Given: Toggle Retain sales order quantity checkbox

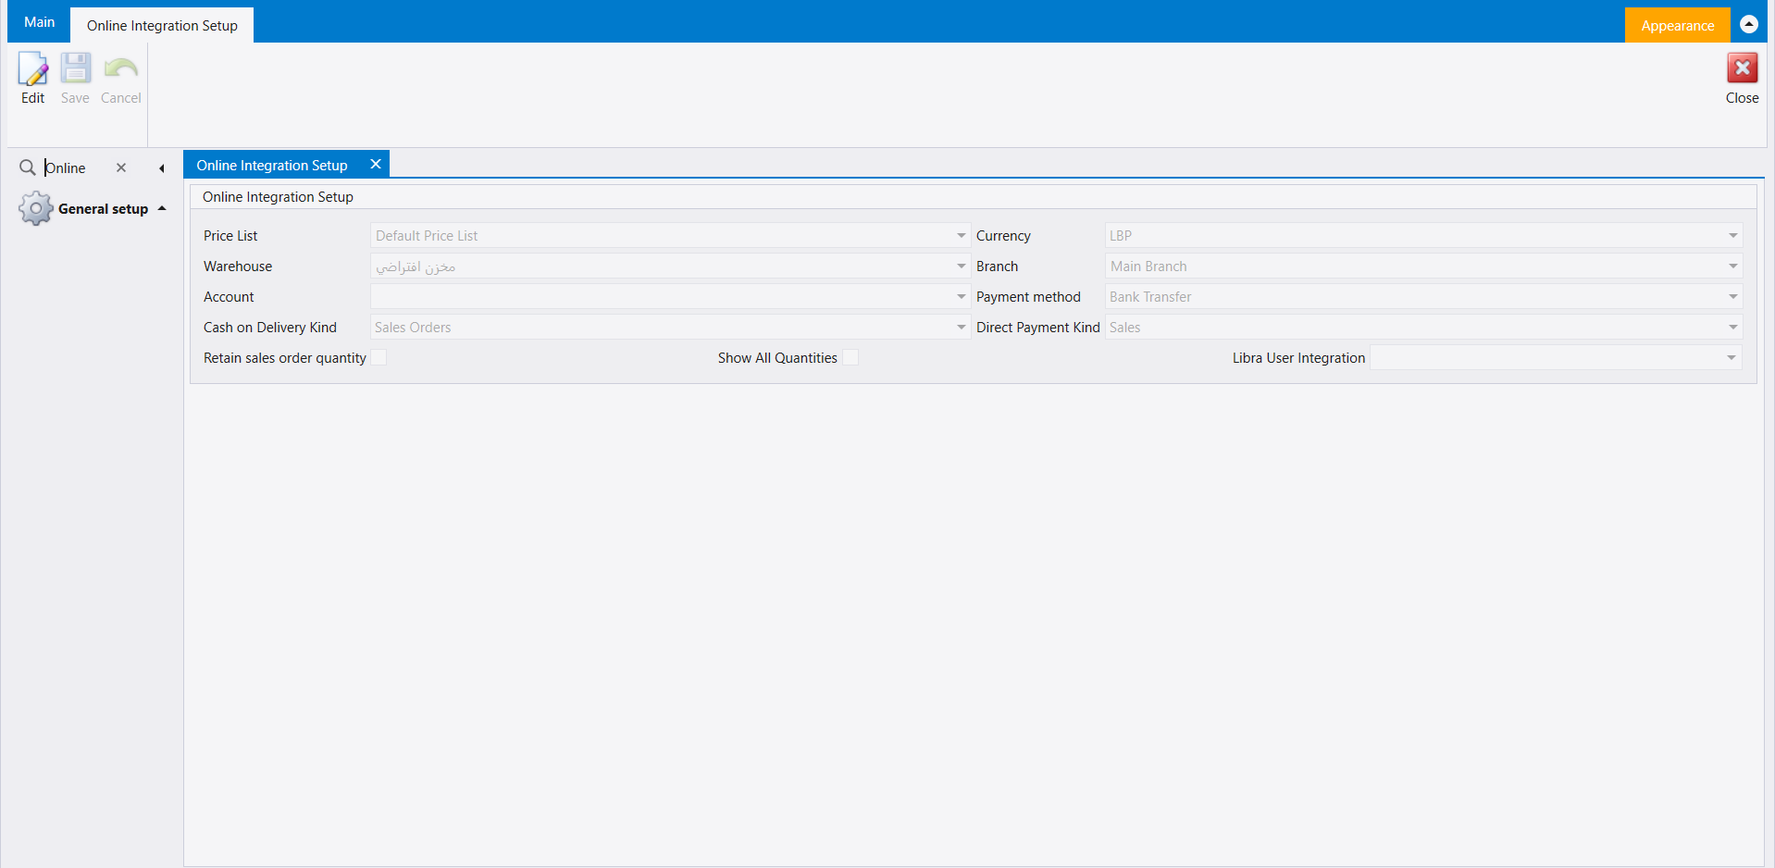Looking at the screenshot, I should (379, 357).
